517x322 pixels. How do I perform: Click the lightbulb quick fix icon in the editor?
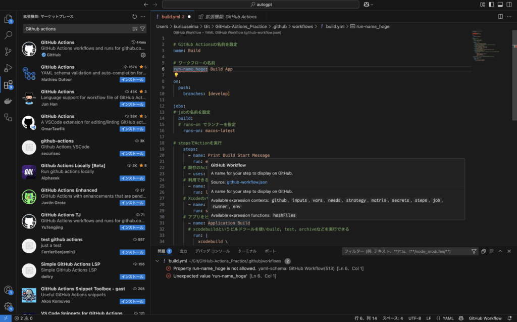pos(176,75)
